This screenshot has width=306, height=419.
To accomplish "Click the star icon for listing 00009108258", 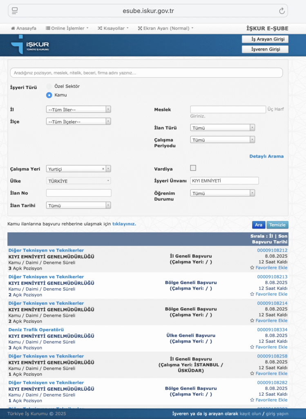I will (x=252, y=374).
